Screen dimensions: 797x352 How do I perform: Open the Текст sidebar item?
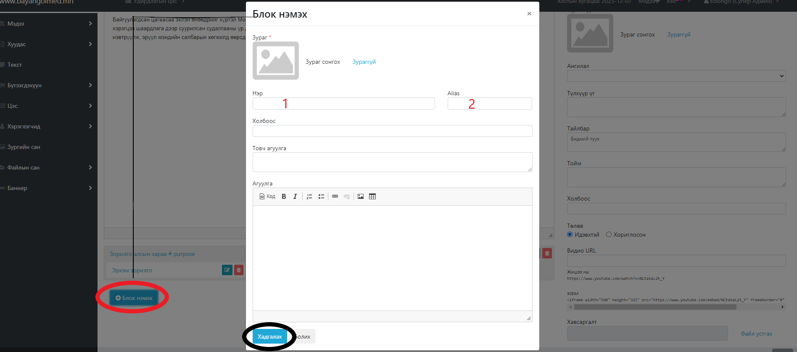(x=15, y=65)
